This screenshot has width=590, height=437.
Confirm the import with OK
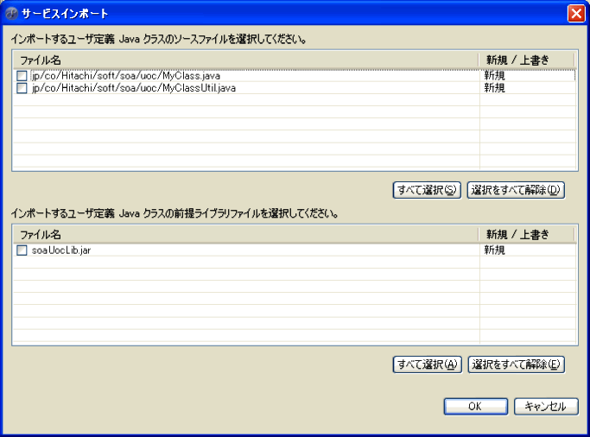coord(476,407)
